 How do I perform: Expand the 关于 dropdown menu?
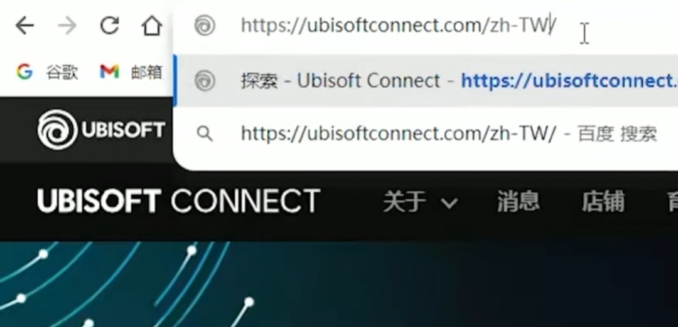click(x=420, y=202)
